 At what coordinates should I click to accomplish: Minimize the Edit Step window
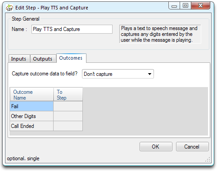click(174, 6)
